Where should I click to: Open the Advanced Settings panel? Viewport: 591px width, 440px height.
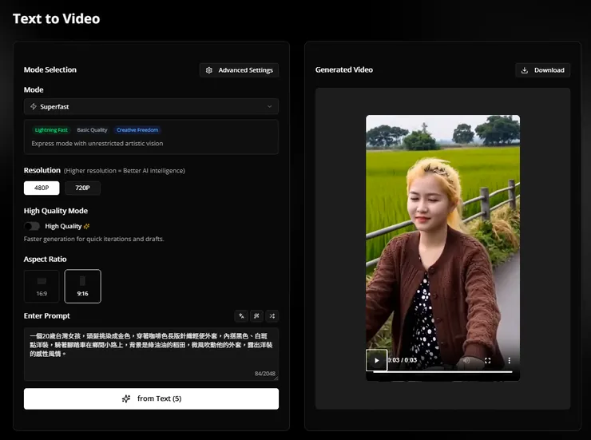tap(239, 70)
